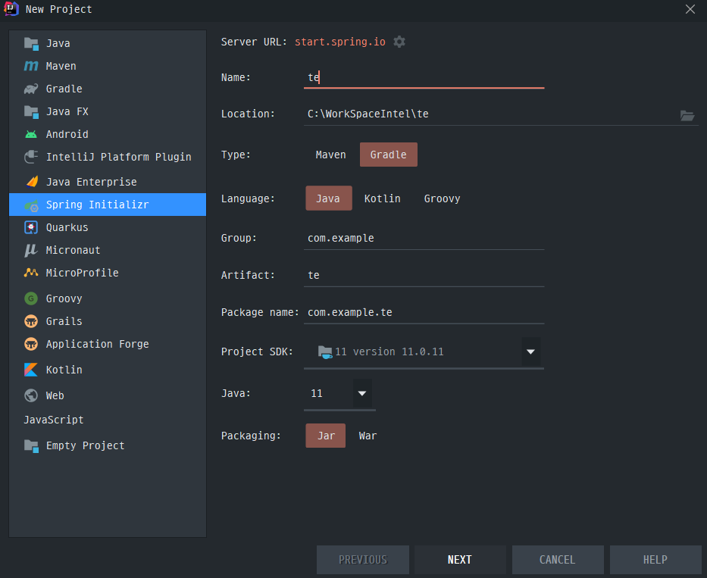
Task: Click the Groovy green G icon
Action: click(31, 298)
